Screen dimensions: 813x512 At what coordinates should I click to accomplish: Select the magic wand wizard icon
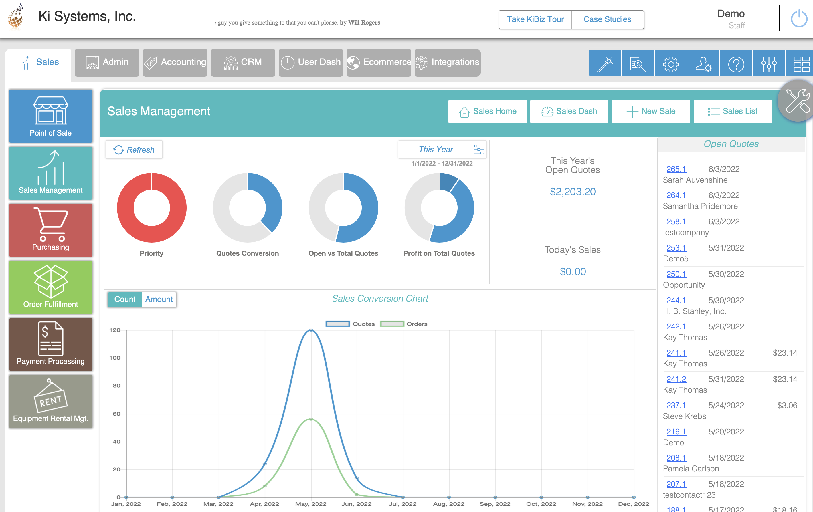tap(604, 63)
